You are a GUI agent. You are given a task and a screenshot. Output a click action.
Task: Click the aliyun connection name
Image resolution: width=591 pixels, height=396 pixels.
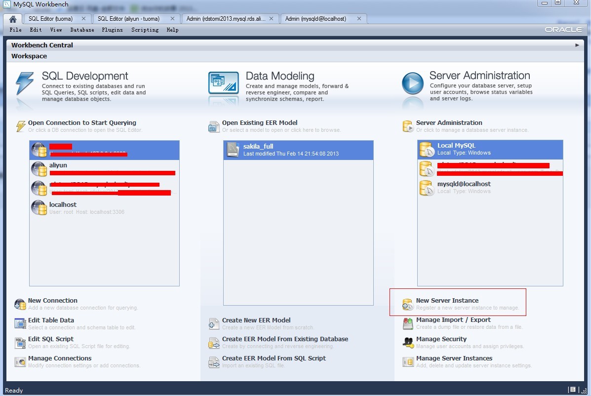coord(58,165)
